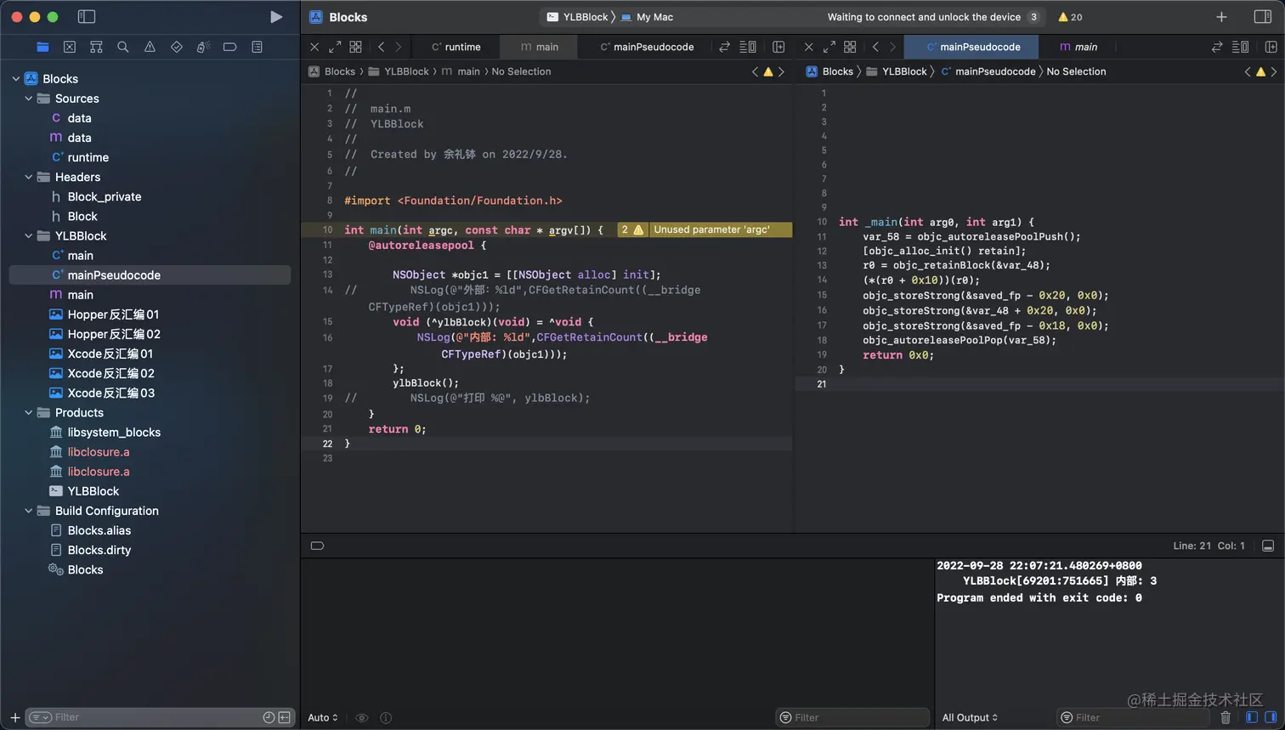Open the Source Control navigator
This screenshot has width=1285, height=730.
70,48
